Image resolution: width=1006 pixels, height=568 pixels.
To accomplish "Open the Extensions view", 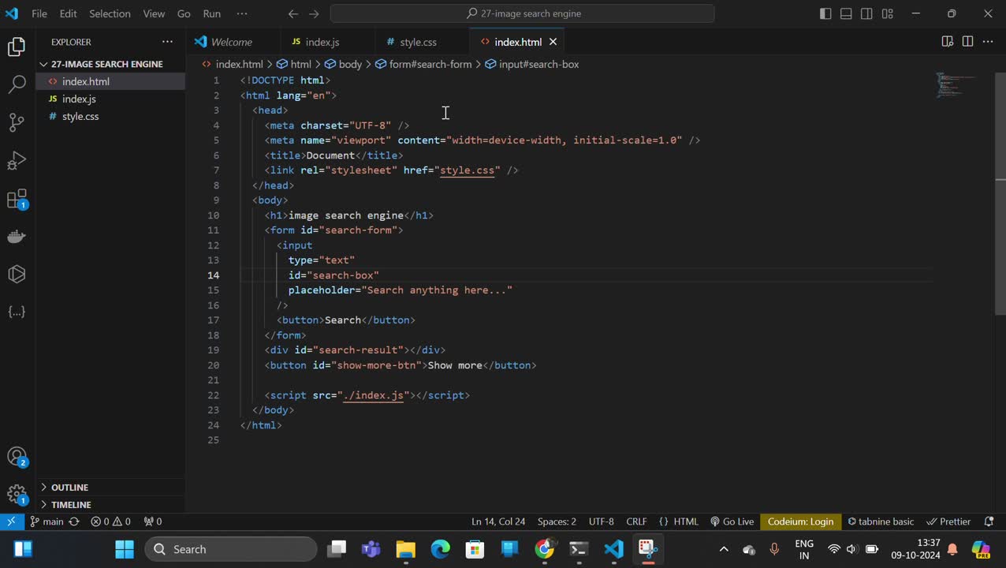I will pos(17,199).
